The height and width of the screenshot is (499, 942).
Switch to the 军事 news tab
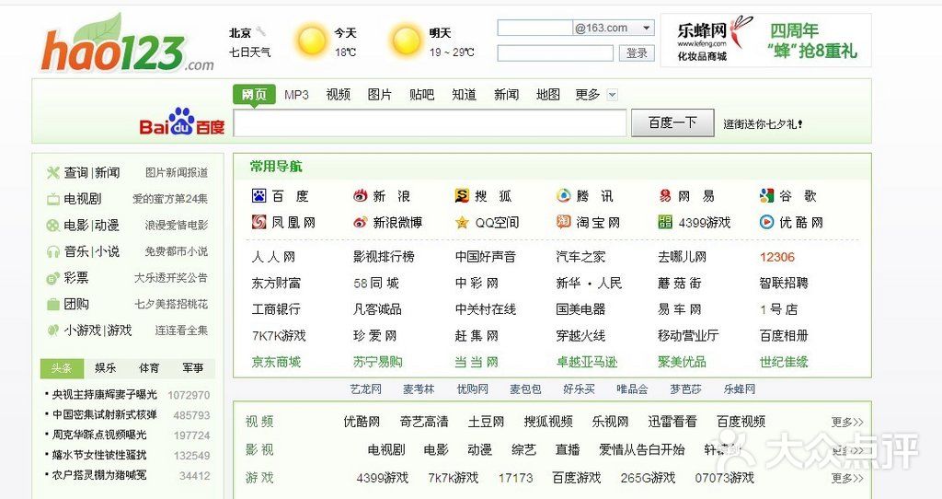tap(193, 368)
